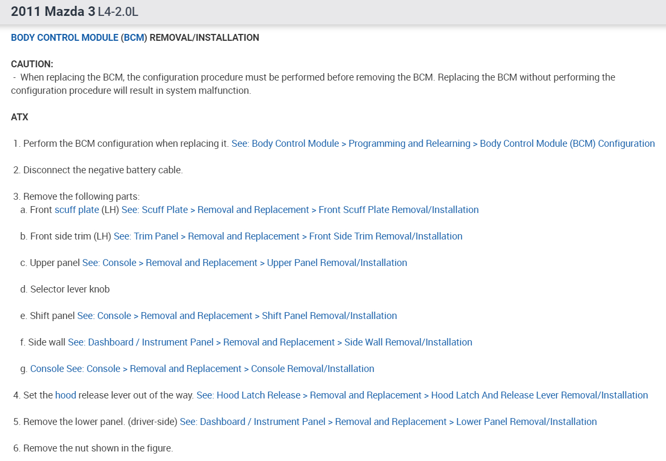Click 'Remove the nut shown in the figure'
Screen dimensions: 666x461
coord(98,448)
